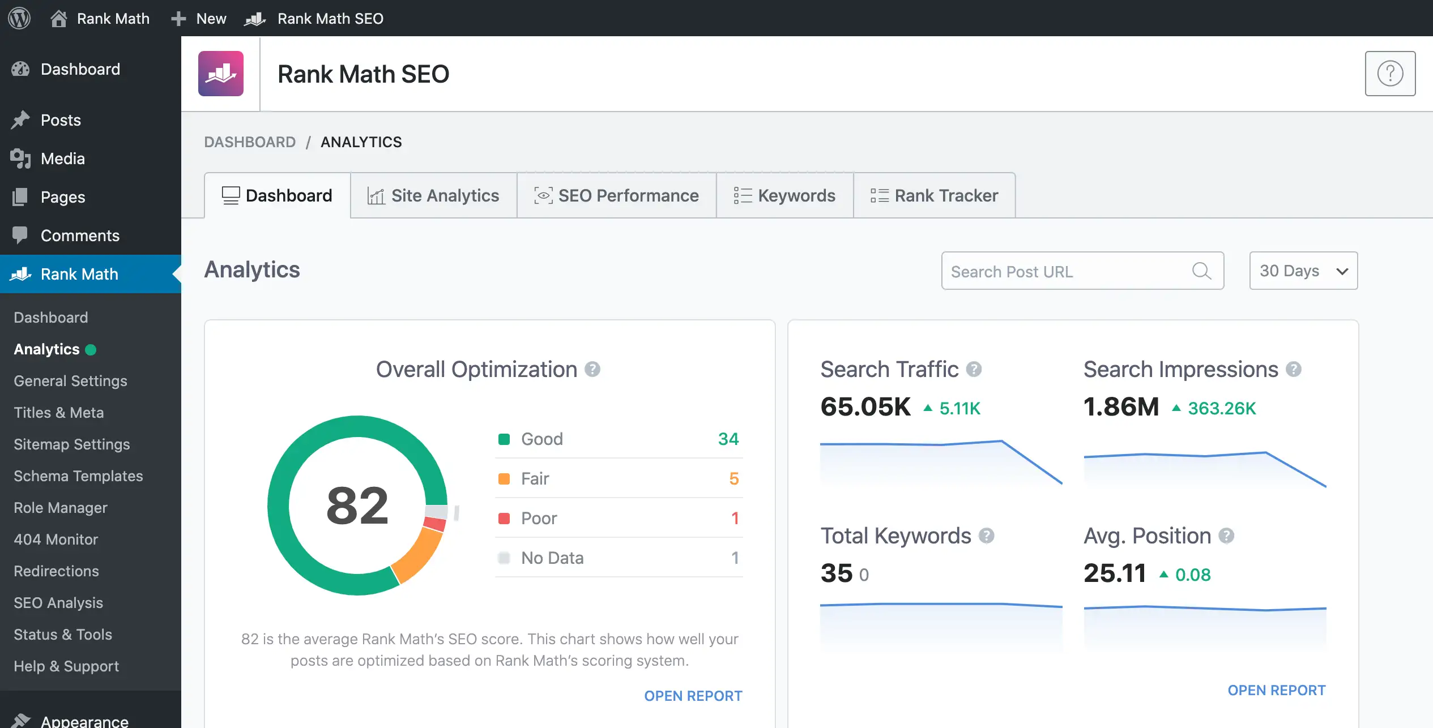Open Schema Templates submenu item

point(78,476)
